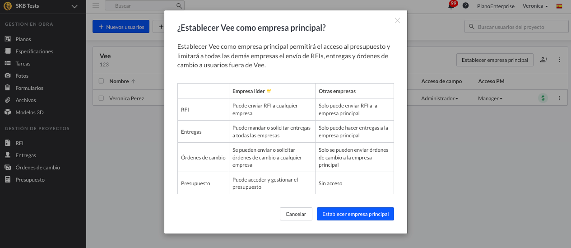
Task: Confirm with blue Establecer empresa principal button
Action: (x=355, y=214)
